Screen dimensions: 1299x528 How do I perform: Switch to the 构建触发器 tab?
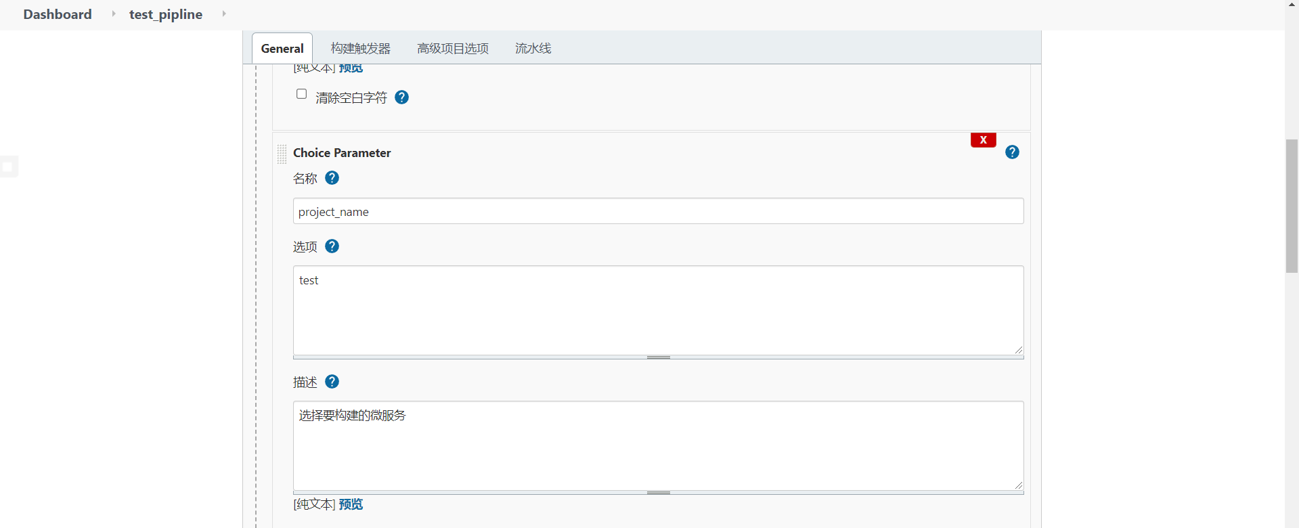[x=361, y=48]
